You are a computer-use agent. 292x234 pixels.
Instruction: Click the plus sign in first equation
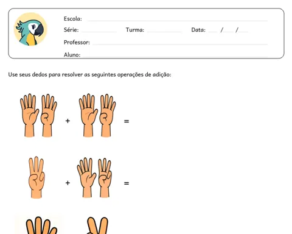tap(68, 121)
